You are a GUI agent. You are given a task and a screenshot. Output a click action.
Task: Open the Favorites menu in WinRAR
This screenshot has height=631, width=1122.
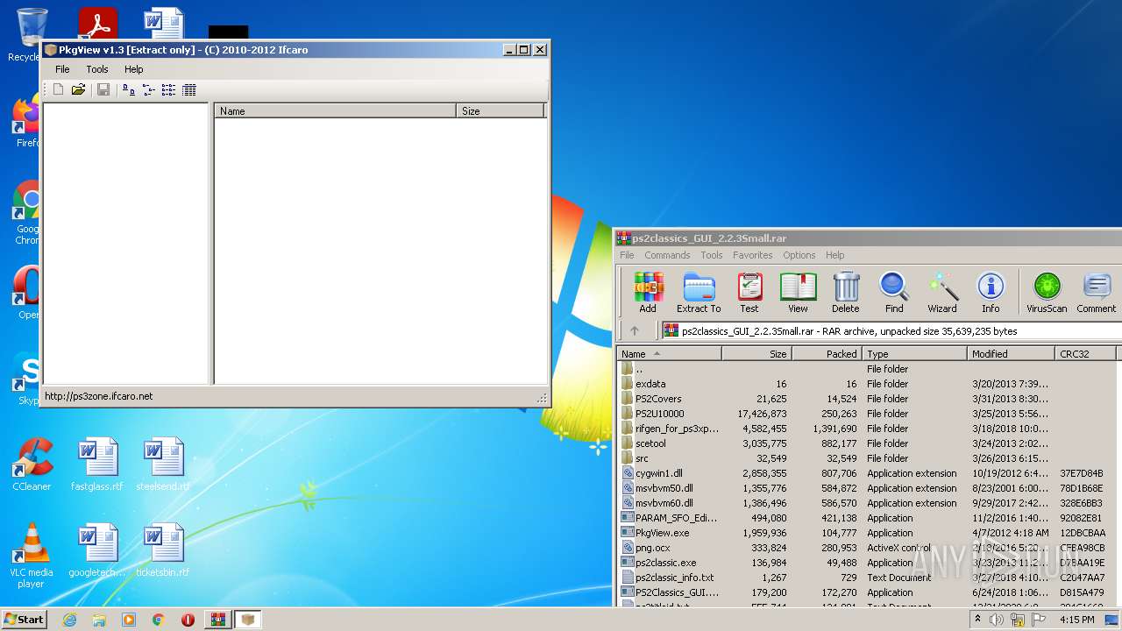click(753, 255)
